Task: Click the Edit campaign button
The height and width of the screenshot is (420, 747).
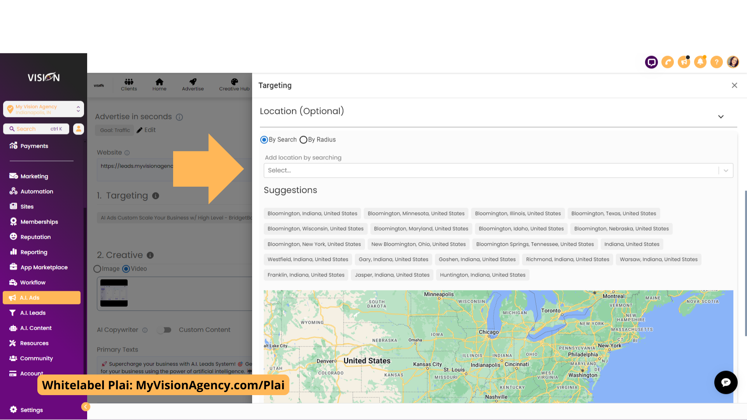Action: pyautogui.click(x=146, y=130)
